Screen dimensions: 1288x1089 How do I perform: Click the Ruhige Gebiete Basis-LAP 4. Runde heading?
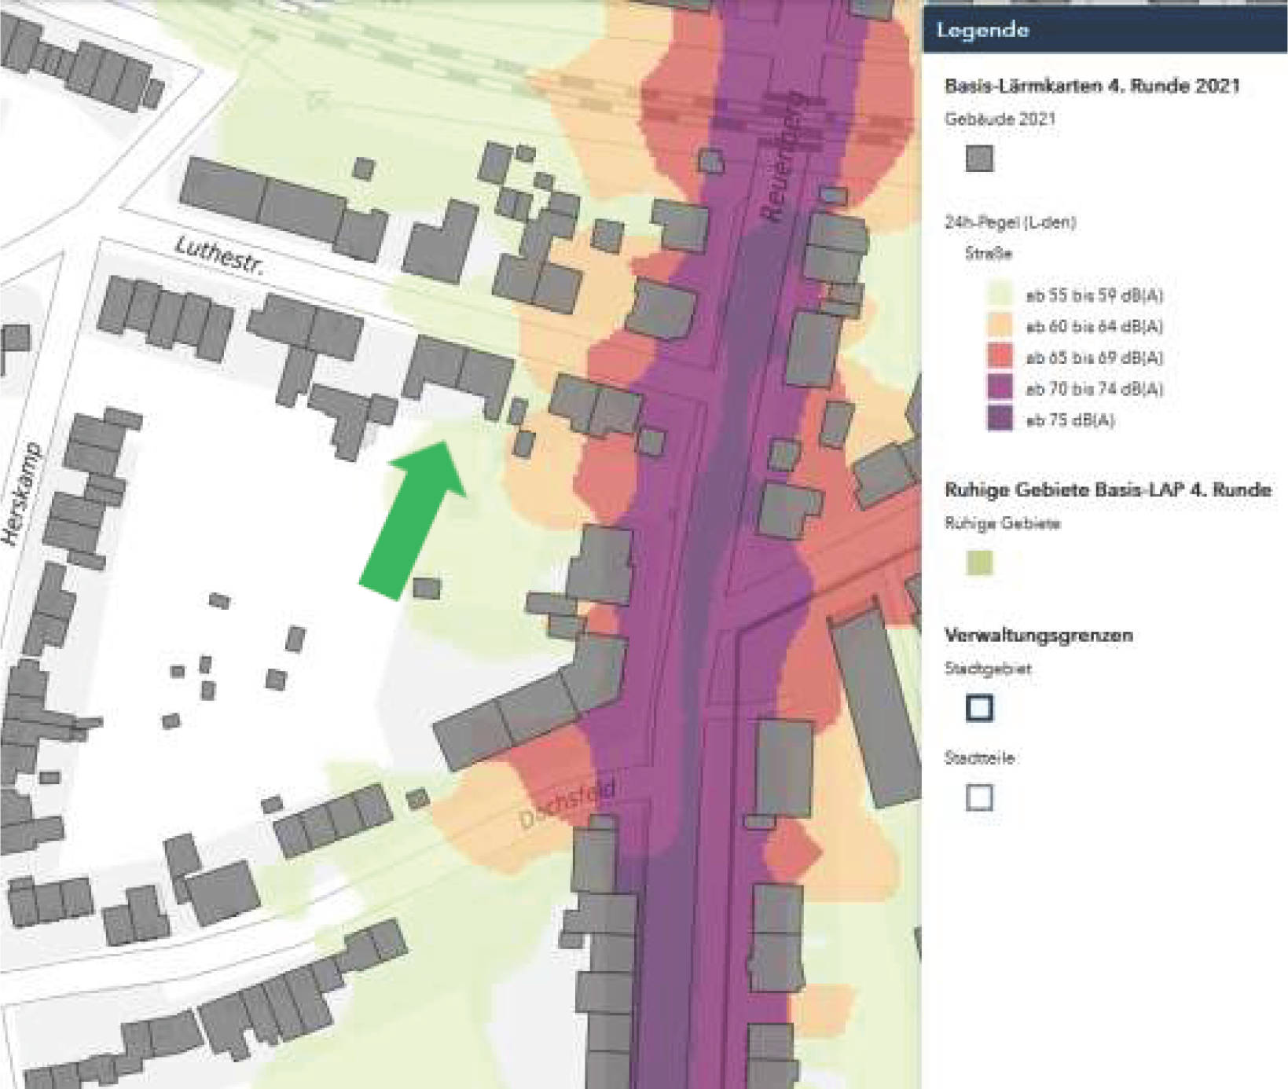pos(1107,489)
